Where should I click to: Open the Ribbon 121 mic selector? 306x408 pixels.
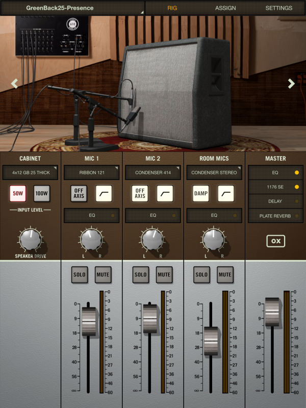click(x=92, y=172)
